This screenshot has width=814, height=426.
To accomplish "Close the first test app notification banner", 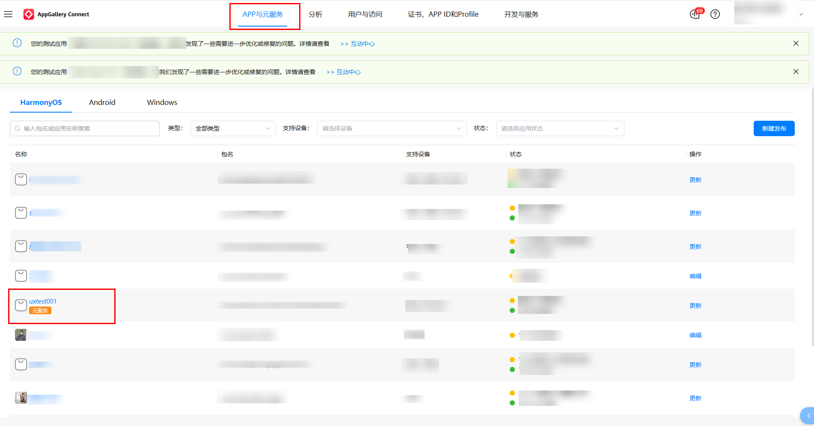I will (x=796, y=43).
